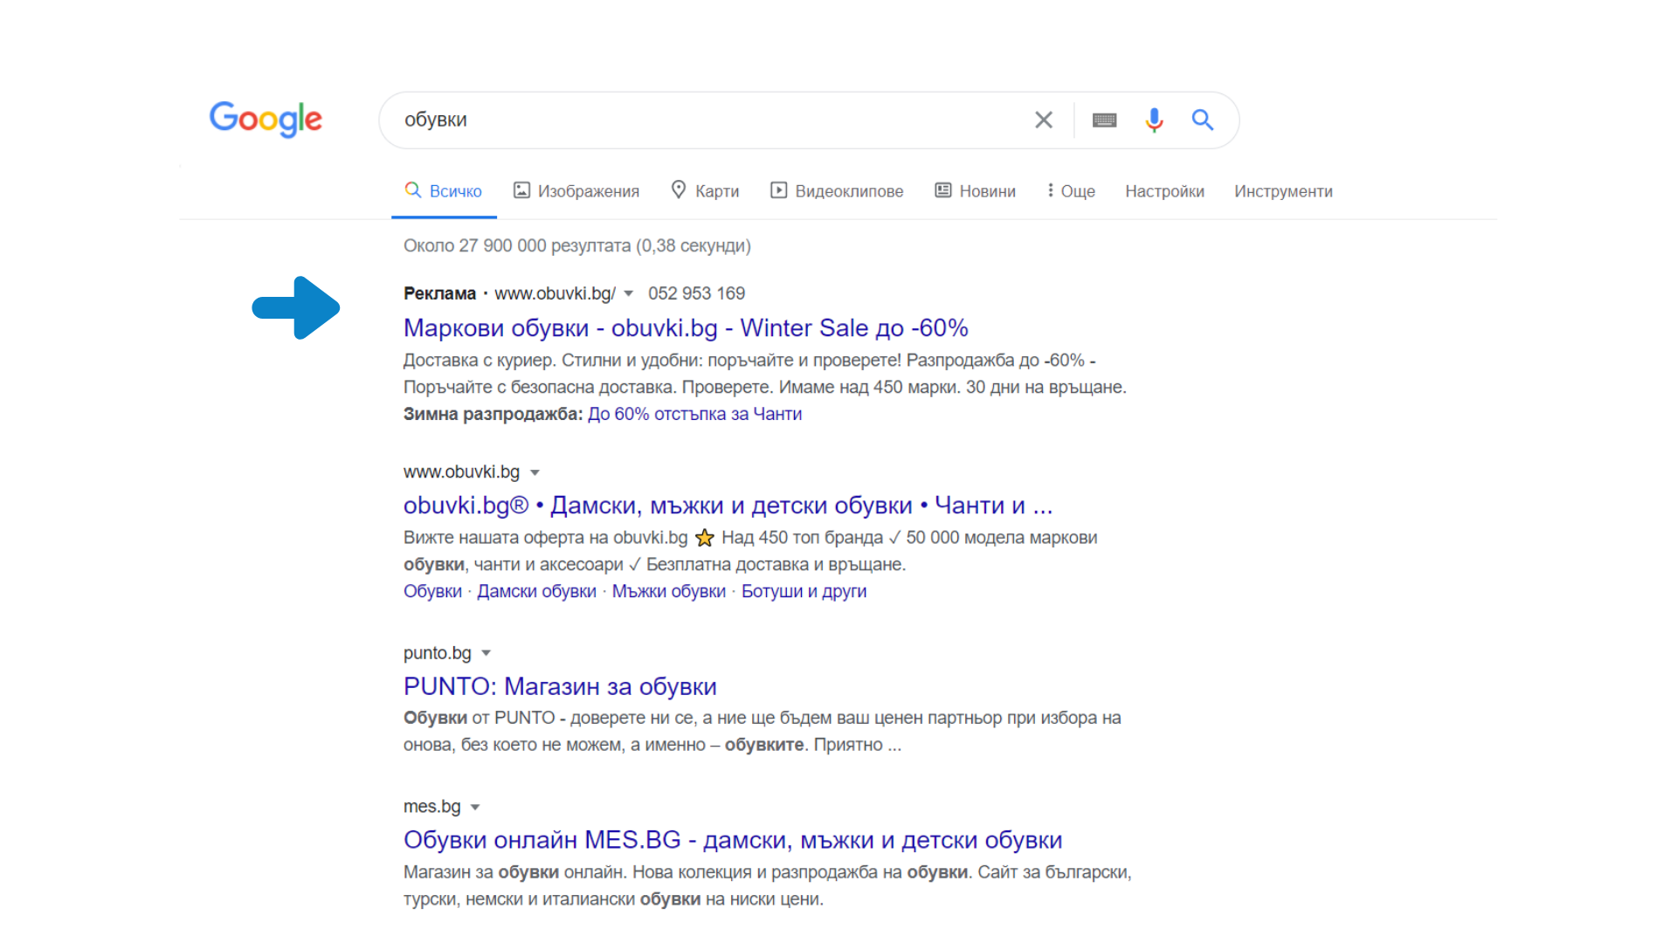This screenshot has height=943, width=1677.
Task: Select the Всичко tab
Action: 444,191
